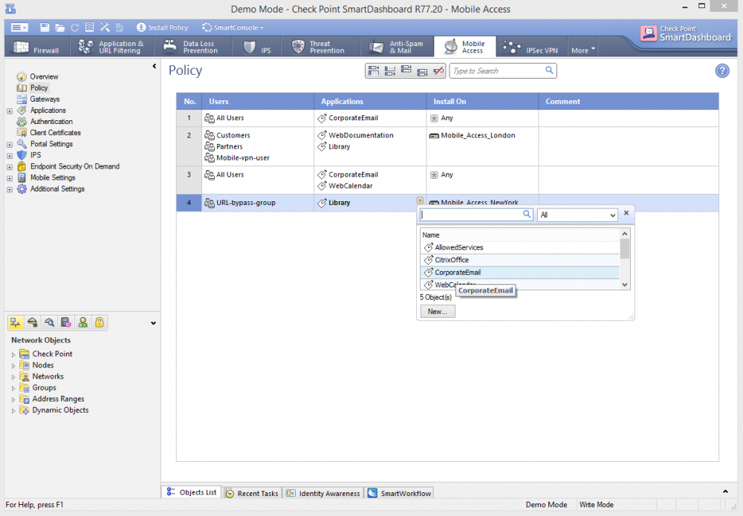
Task: Select Address Ranges in objects tree
Action: coord(58,399)
